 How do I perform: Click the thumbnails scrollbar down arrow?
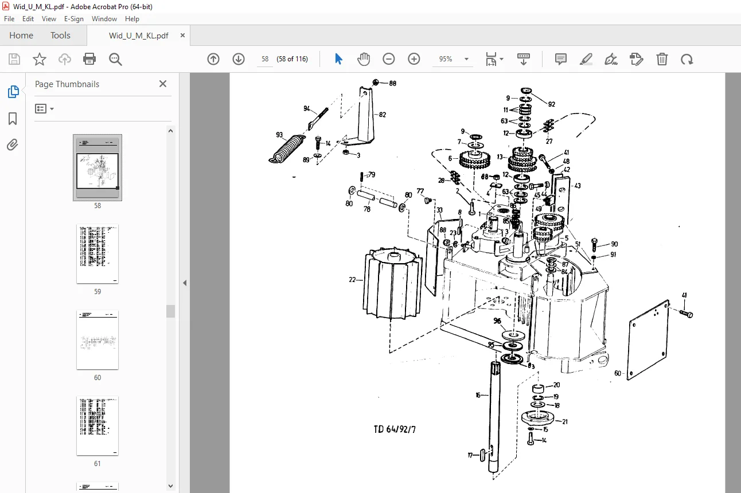170,486
